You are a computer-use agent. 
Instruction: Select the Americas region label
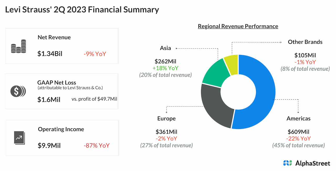[298, 118]
